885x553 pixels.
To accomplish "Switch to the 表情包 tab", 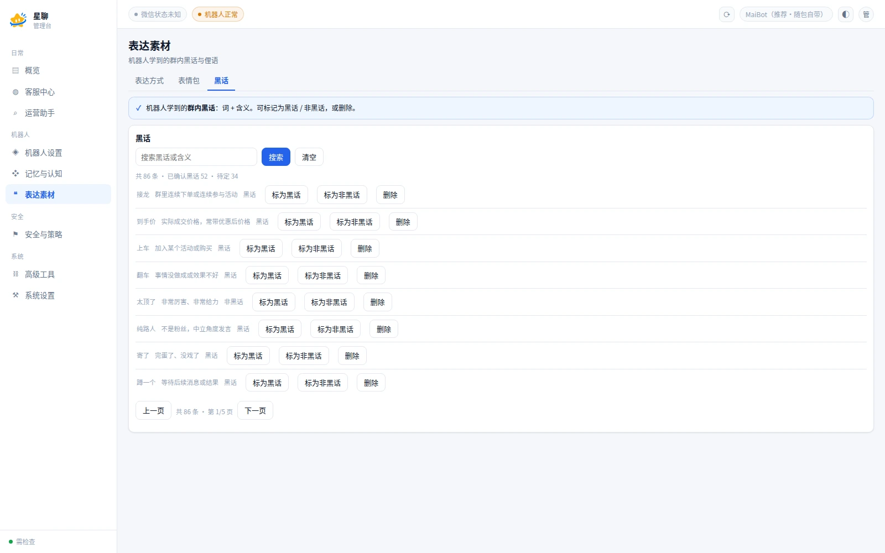I will click(189, 81).
